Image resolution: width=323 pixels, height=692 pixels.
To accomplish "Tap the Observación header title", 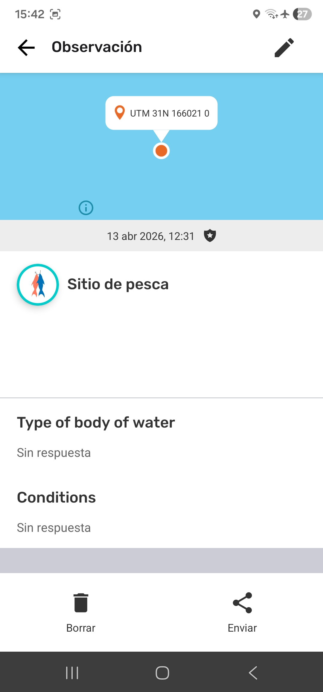I will tap(97, 47).
